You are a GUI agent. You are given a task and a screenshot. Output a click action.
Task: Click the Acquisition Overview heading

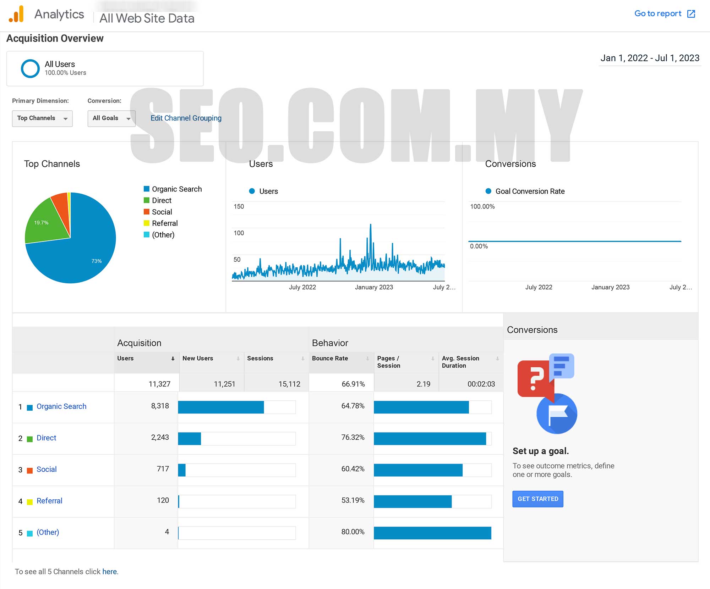pyautogui.click(x=55, y=38)
